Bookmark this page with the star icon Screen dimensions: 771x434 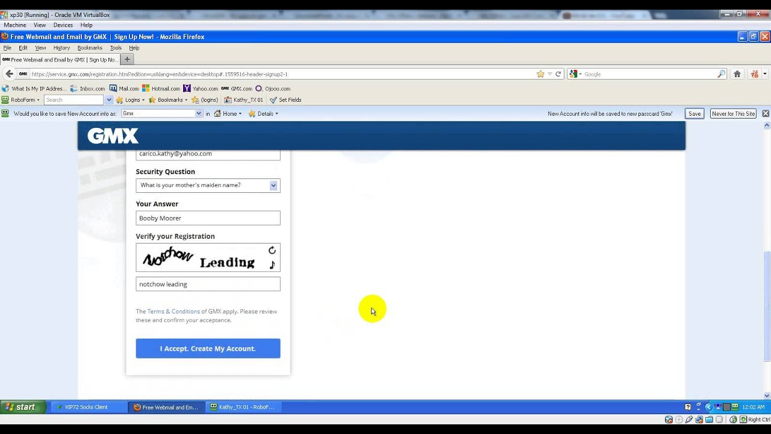tap(540, 74)
